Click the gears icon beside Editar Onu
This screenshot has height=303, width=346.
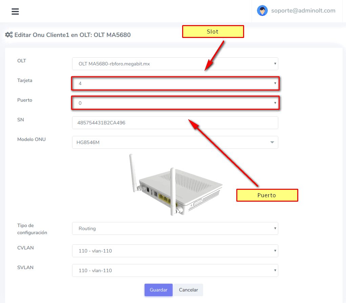(x=9, y=35)
